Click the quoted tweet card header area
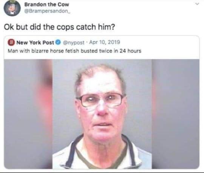The image size is (204, 173). click(x=102, y=47)
